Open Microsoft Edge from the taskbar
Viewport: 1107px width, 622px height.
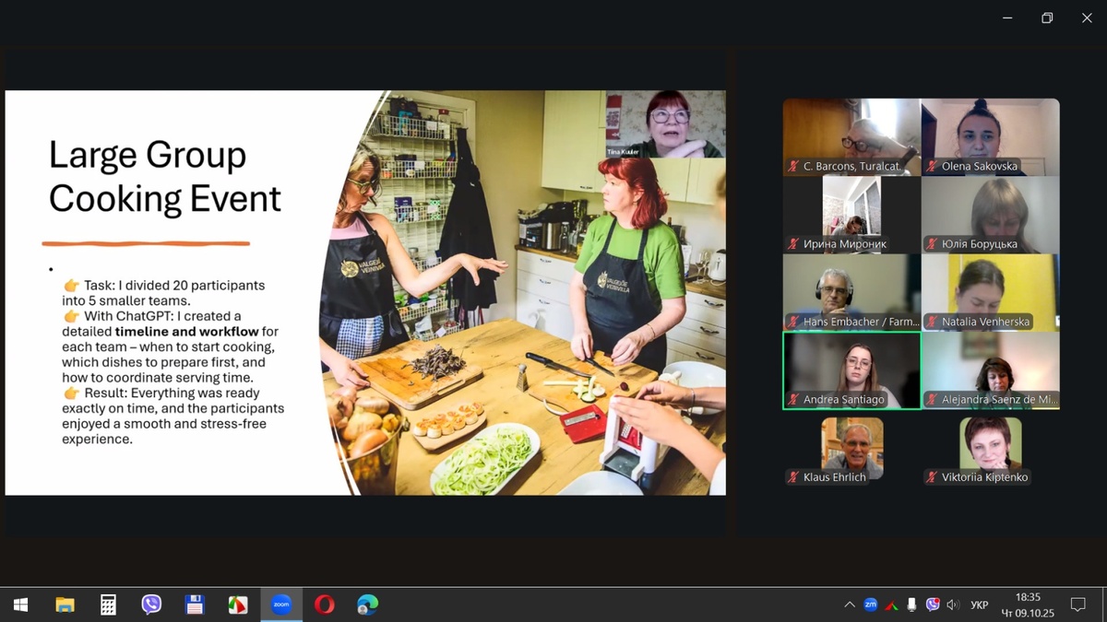click(x=367, y=604)
